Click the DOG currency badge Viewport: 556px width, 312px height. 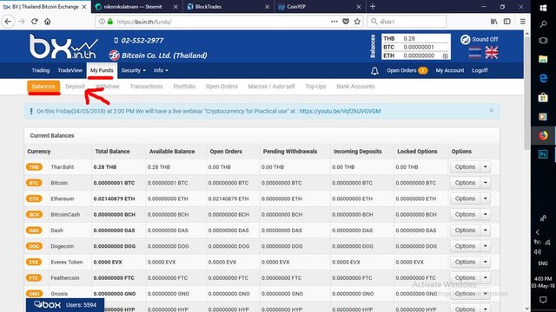coord(34,246)
